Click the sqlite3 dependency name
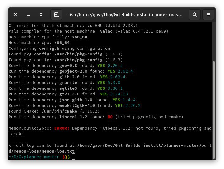This screenshot has width=224, height=169. (x=68, y=88)
